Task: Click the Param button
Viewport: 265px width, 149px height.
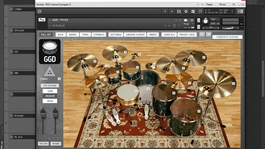Action: point(210,5)
